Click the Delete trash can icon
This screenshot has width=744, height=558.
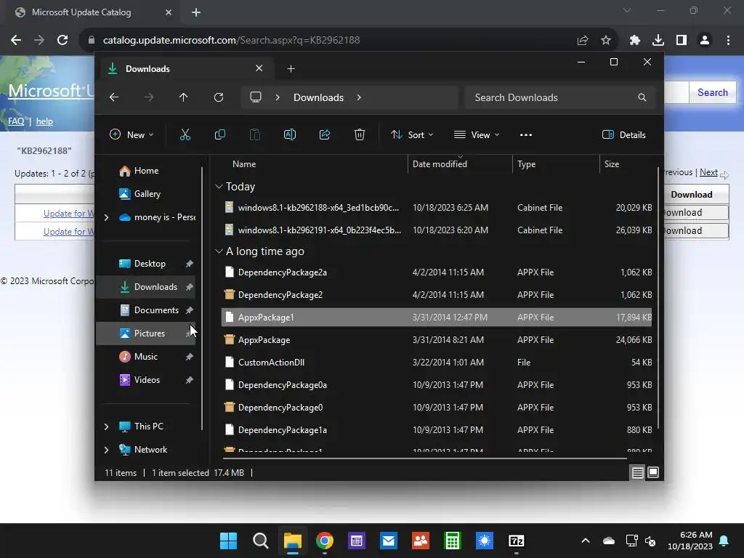click(360, 134)
